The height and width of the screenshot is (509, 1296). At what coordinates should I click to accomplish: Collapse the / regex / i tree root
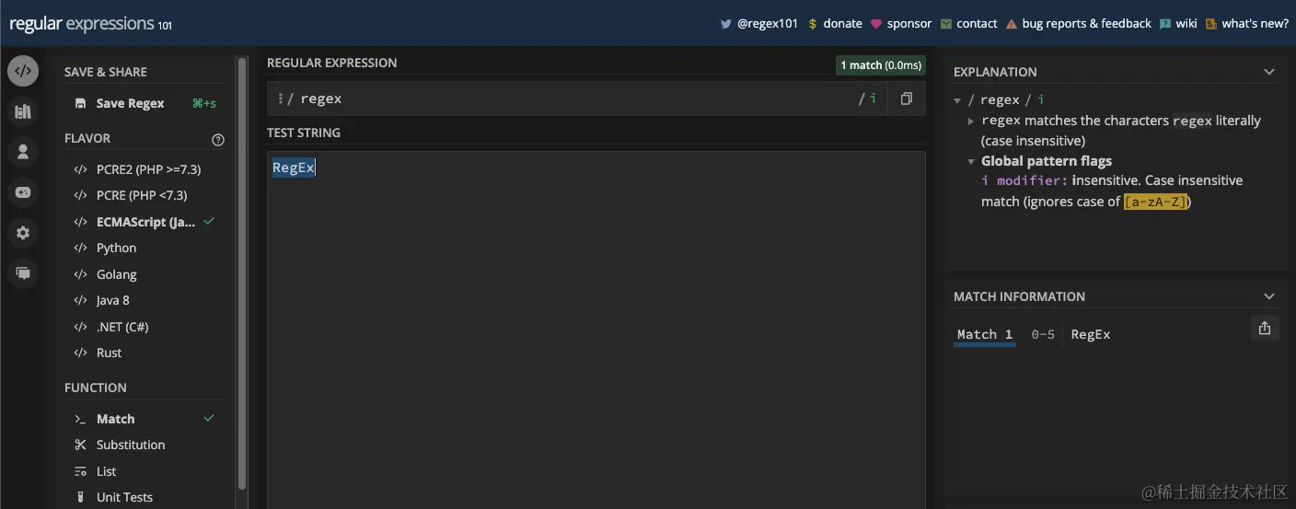(x=957, y=100)
